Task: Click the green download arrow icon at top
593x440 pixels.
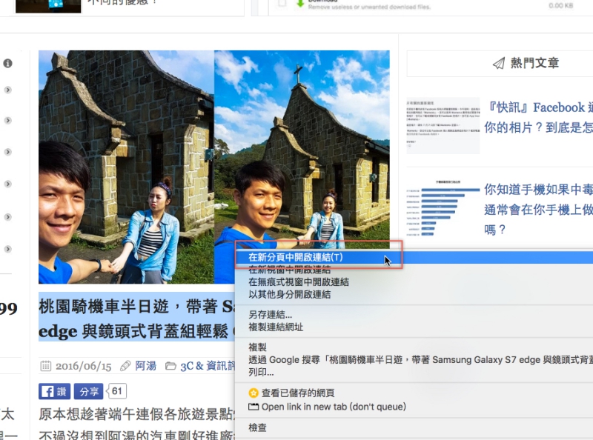Action: coord(300,4)
